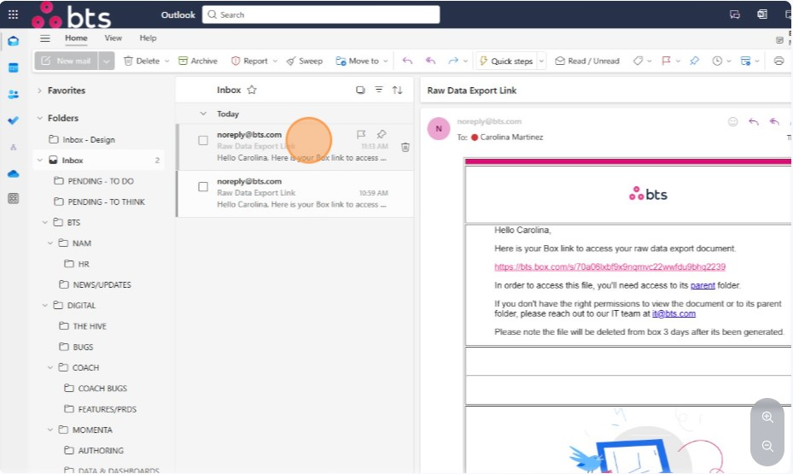Screen dimensions: 793x474
Task: Switch to the Home tab
Action: (x=76, y=38)
